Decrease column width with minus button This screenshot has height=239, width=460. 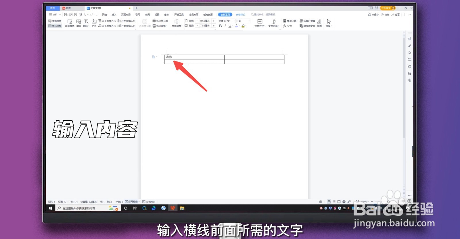click(197, 26)
